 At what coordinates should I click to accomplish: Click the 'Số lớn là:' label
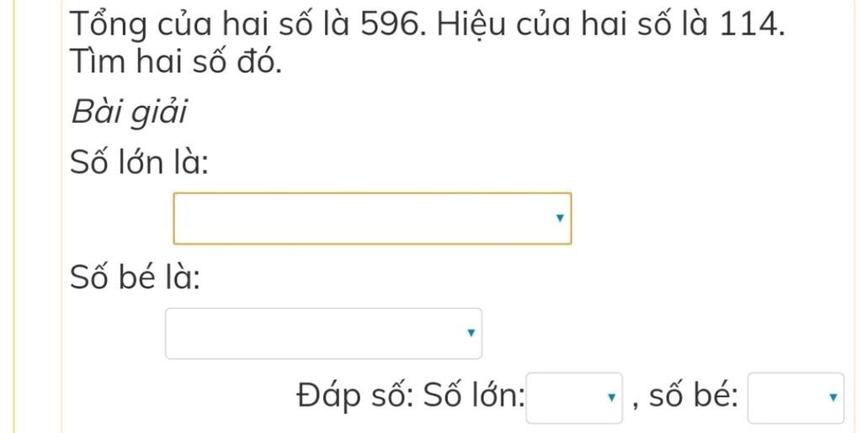tap(140, 163)
